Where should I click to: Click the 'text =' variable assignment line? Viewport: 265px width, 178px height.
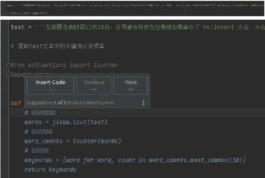(138, 27)
